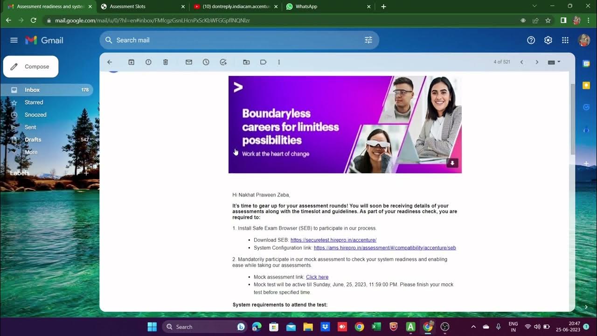The height and width of the screenshot is (336, 597).
Task: Open the Gmail main menu hamburger icon
Action: (x=14, y=40)
